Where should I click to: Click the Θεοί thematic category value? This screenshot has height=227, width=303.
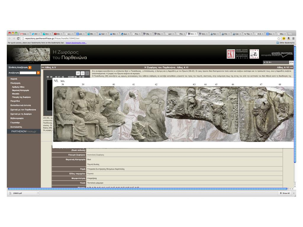tap(89, 159)
